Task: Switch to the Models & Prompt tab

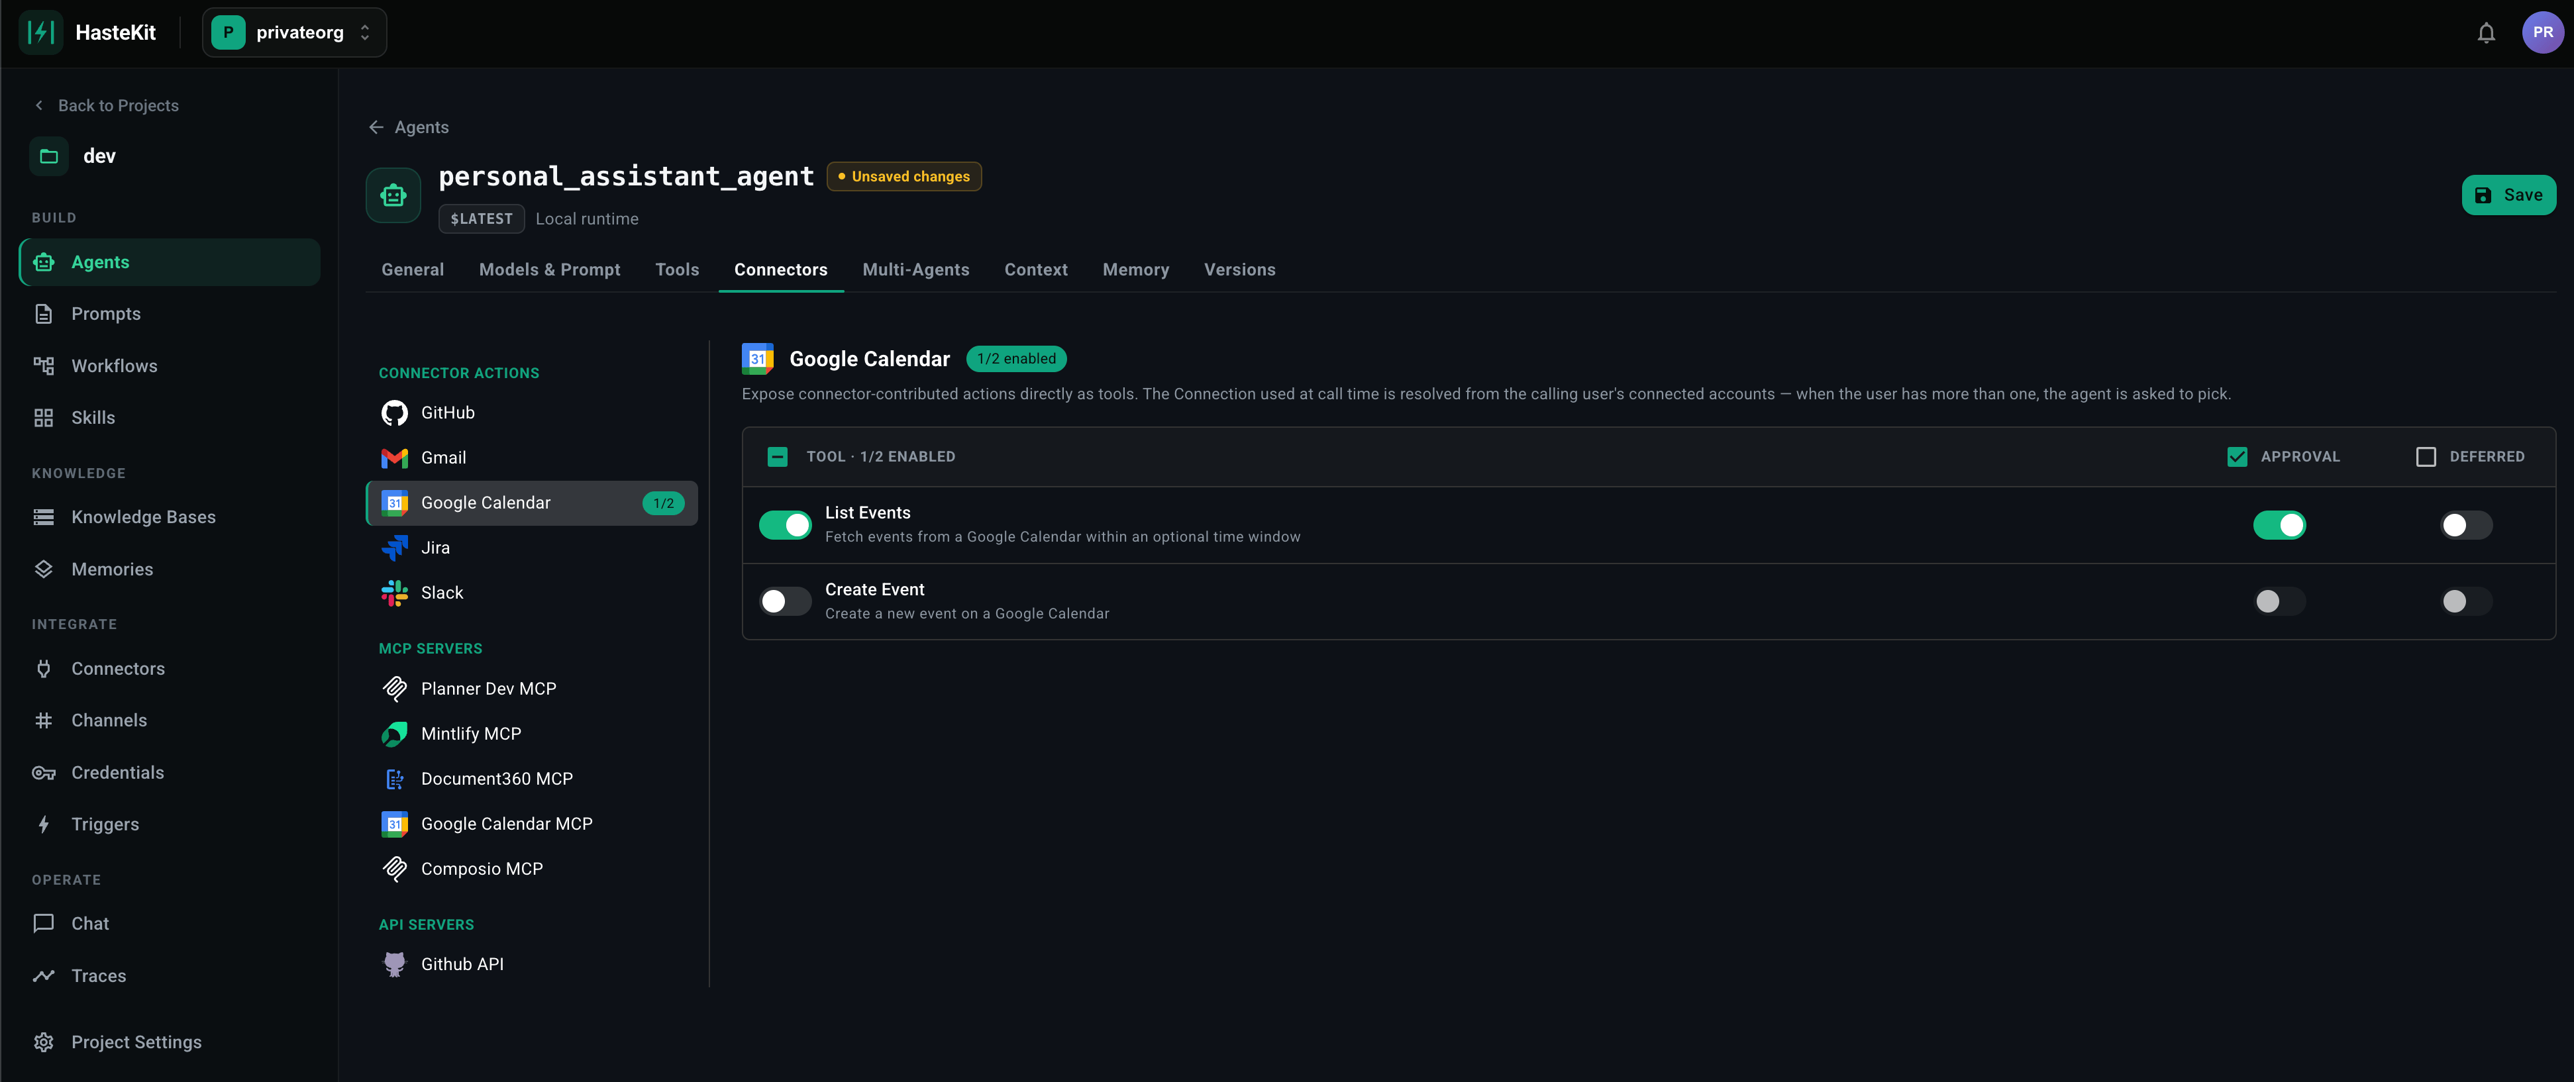Action: pyautogui.click(x=548, y=270)
